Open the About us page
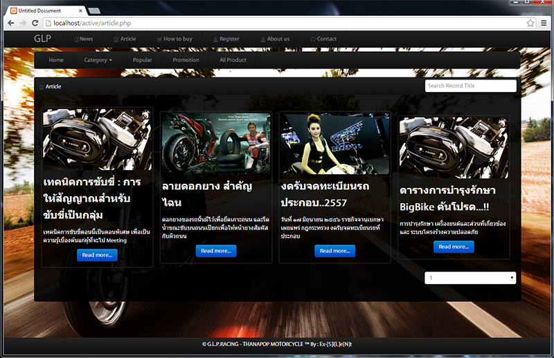 [x=275, y=39]
